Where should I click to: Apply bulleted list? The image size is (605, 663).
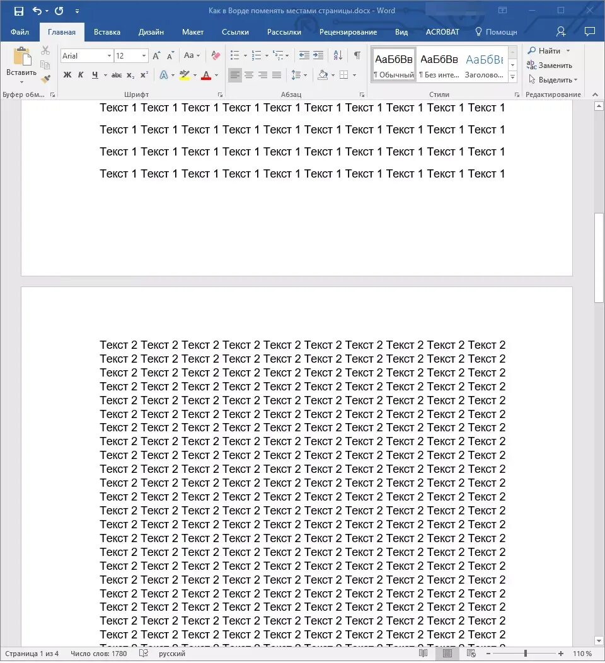(x=235, y=55)
